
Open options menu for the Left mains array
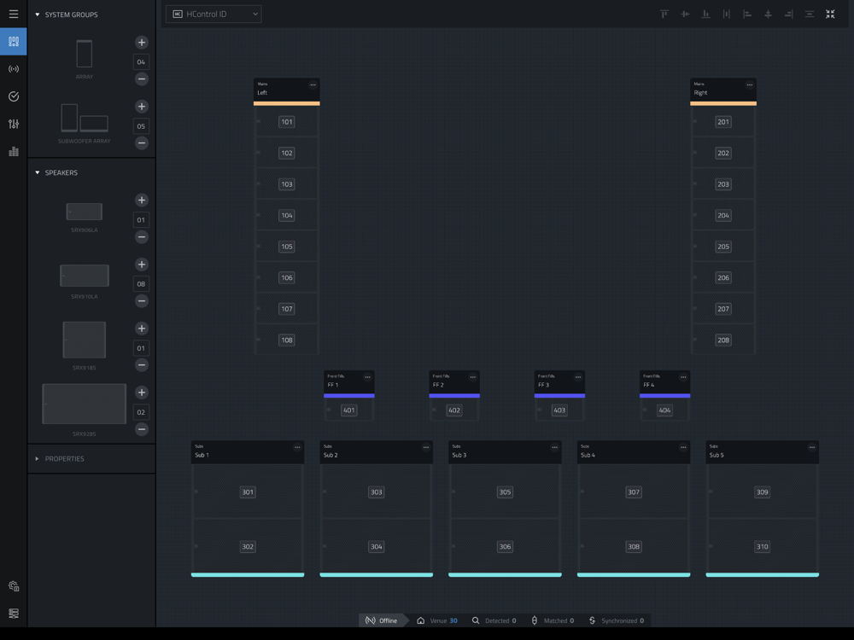(x=313, y=84)
